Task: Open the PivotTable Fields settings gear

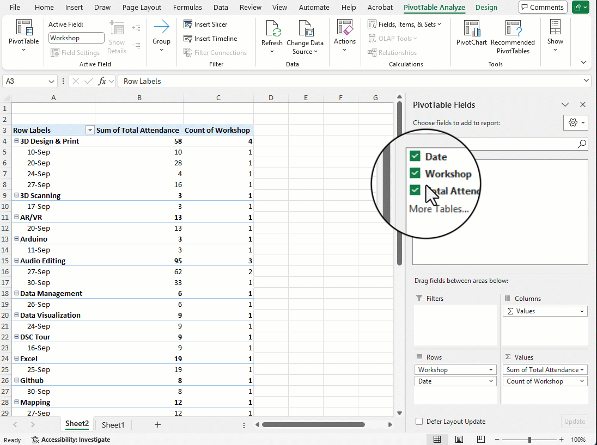Action: tap(572, 122)
